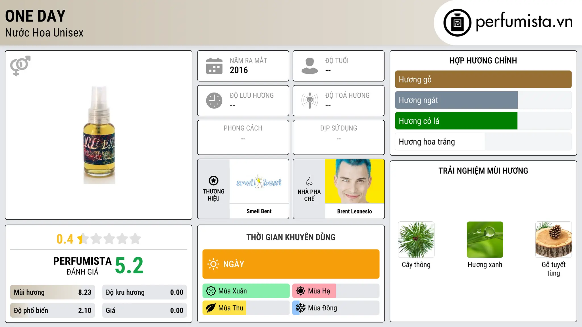This screenshot has height=327, width=582.
Task: Click the One Day perfume bottle image
Action: (99, 135)
